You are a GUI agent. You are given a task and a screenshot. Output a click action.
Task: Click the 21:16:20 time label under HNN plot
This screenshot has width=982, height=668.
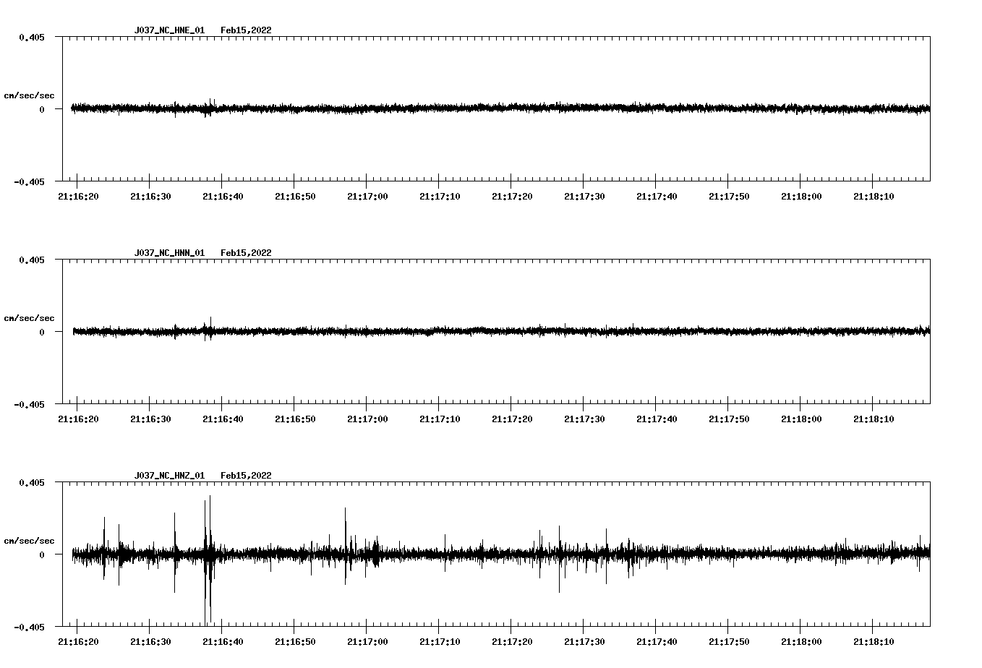pos(78,419)
